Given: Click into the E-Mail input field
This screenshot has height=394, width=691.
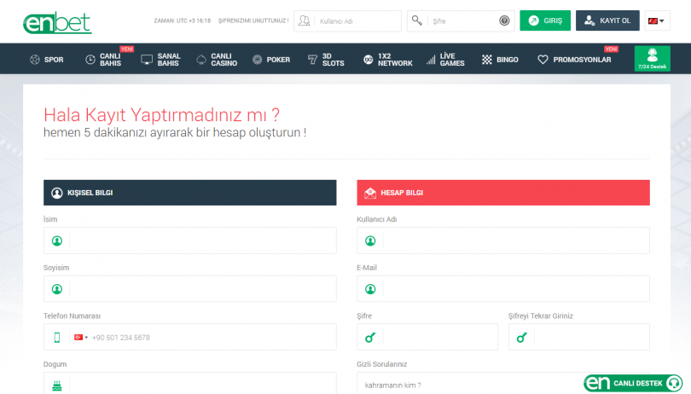Looking at the screenshot, I should [503, 289].
